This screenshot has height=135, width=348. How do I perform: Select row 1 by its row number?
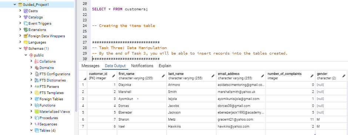point(83,85)
